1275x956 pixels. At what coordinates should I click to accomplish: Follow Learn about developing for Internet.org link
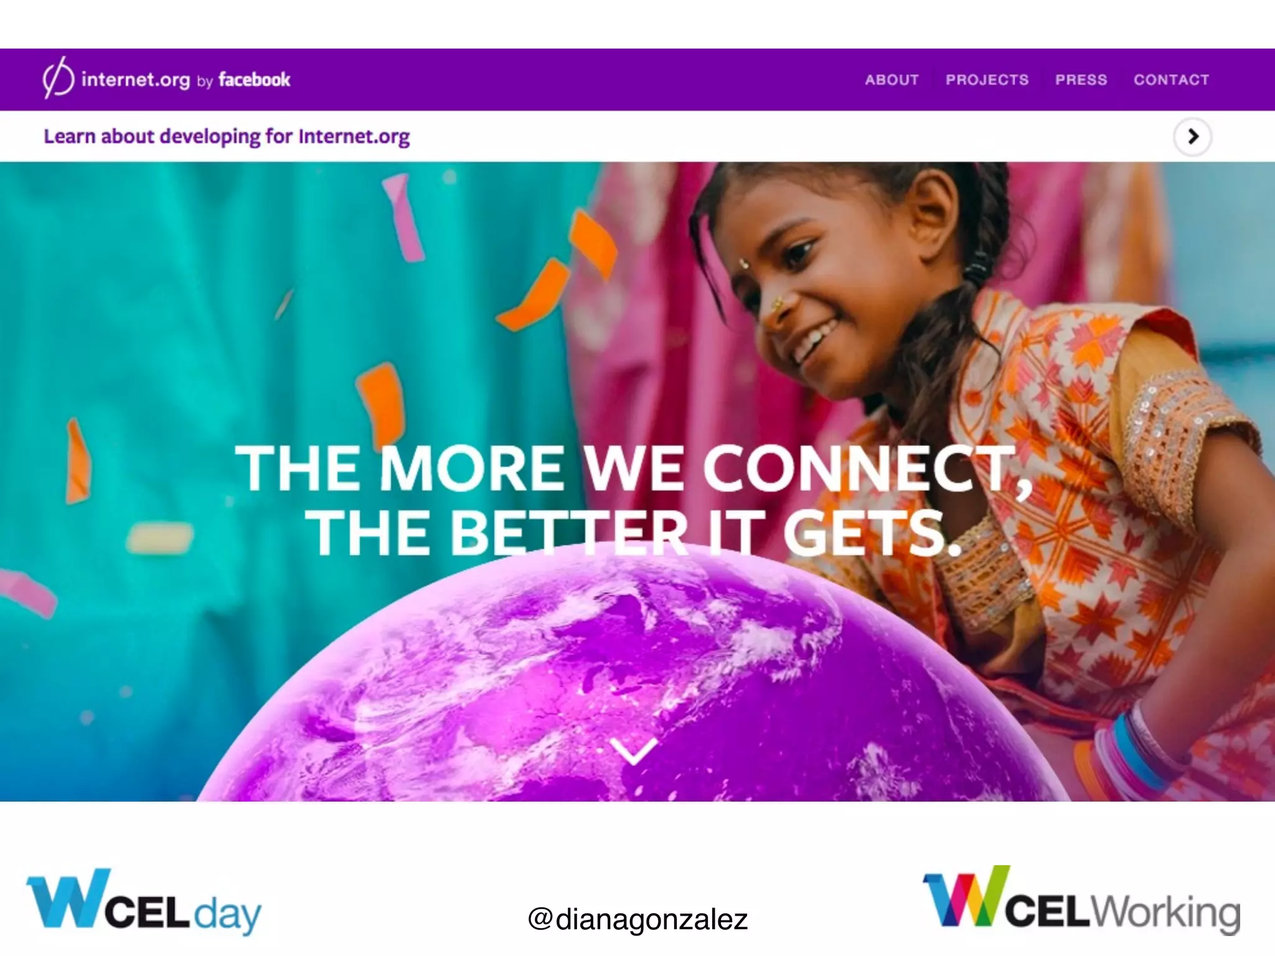(x=227, y=136)
